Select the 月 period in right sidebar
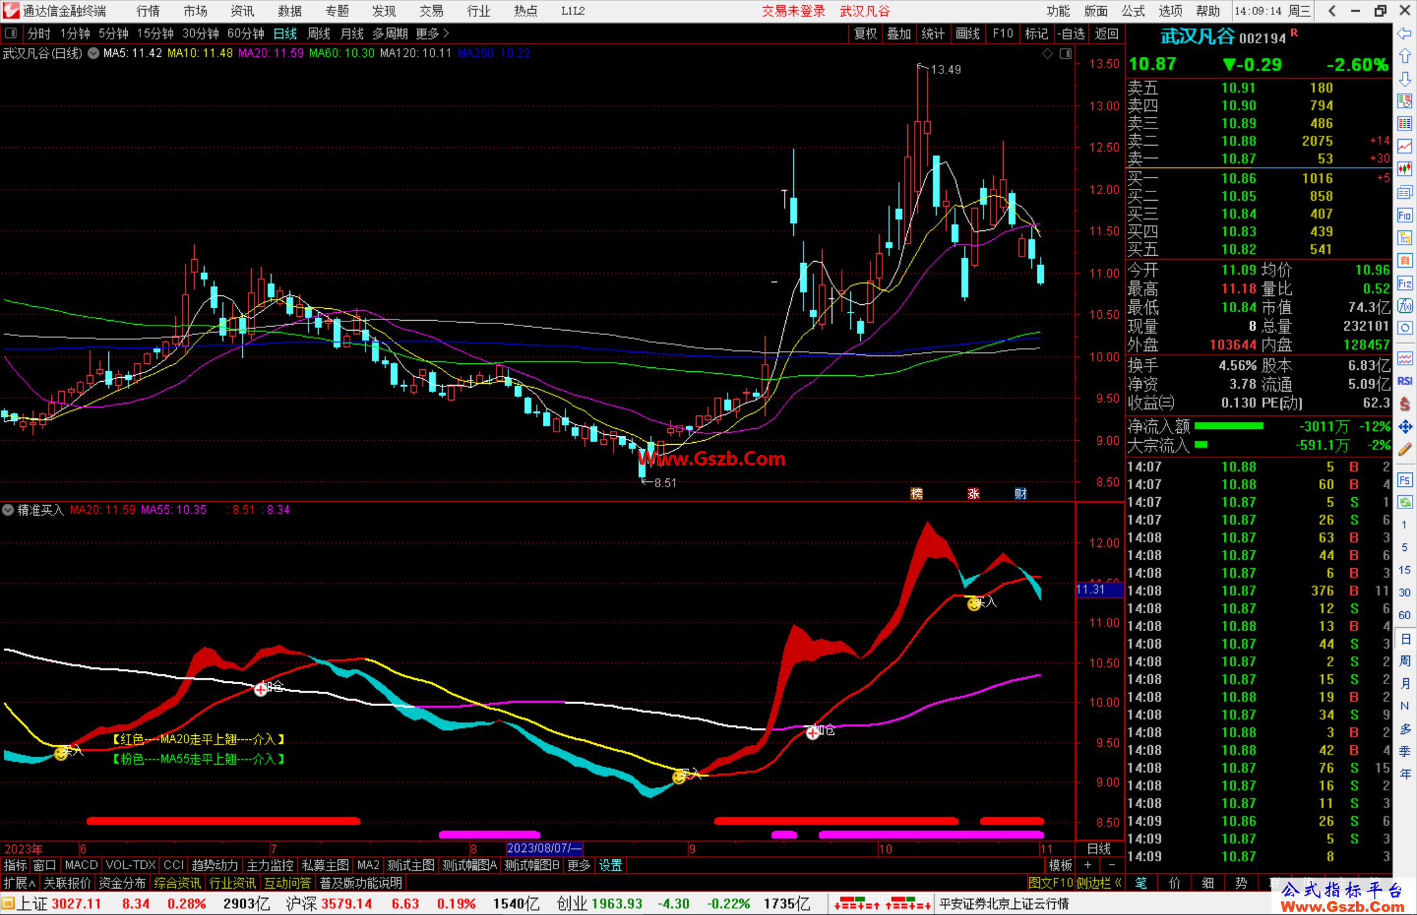1417x915 pixels. (1405, 683)
